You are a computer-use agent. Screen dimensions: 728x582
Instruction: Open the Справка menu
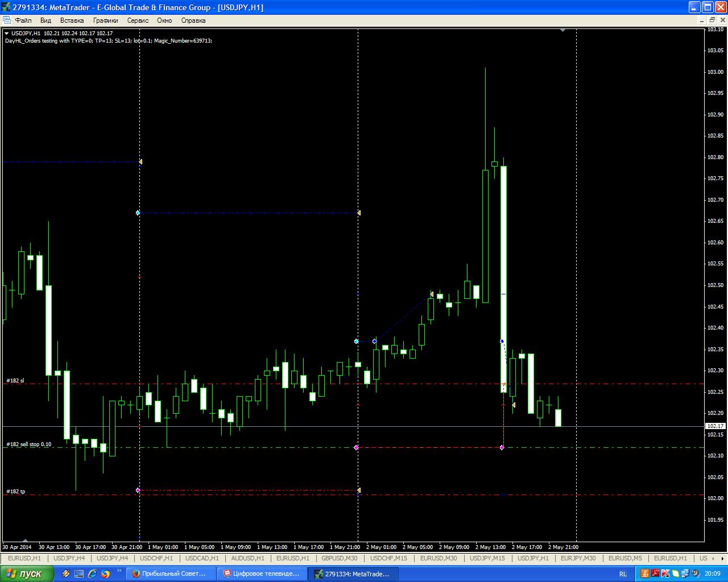(193, 20)
